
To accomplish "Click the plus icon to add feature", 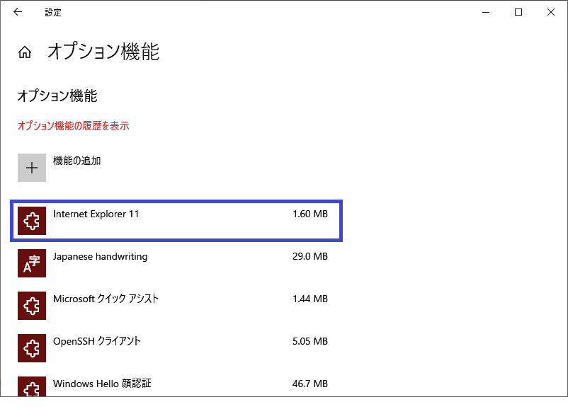I will [x=32, y=168].
